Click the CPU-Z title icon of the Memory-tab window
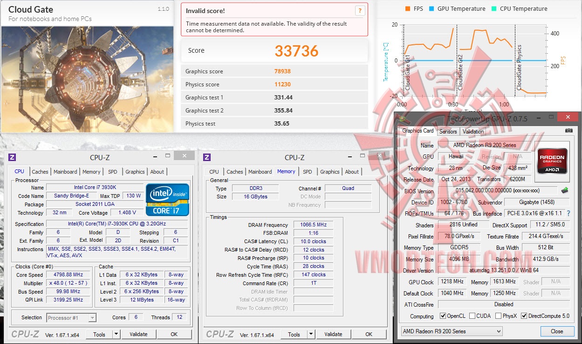This screenshot has width=582, height=344. click(207, 157)
